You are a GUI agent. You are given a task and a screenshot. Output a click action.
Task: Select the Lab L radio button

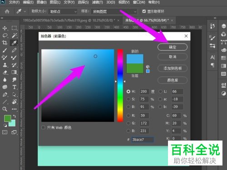160,92
